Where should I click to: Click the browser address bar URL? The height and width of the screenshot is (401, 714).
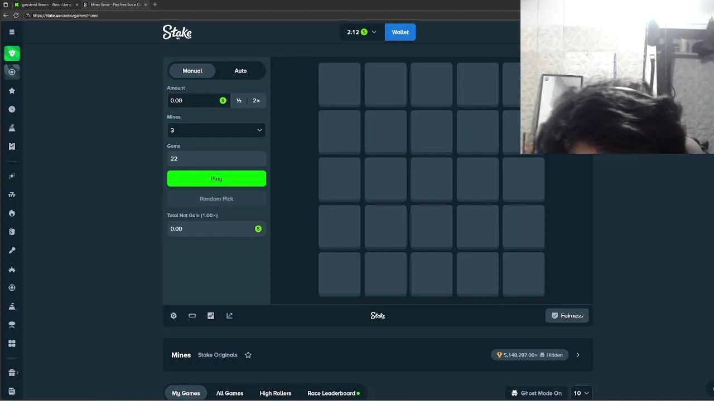click(65, 16)
